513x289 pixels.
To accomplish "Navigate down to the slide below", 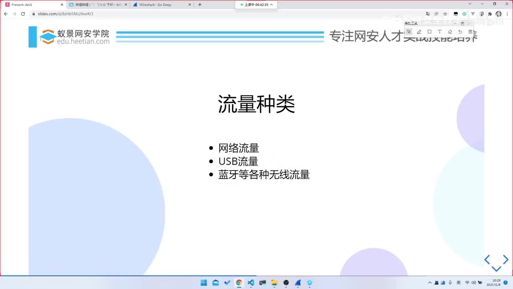I will [x=496, y=269].
